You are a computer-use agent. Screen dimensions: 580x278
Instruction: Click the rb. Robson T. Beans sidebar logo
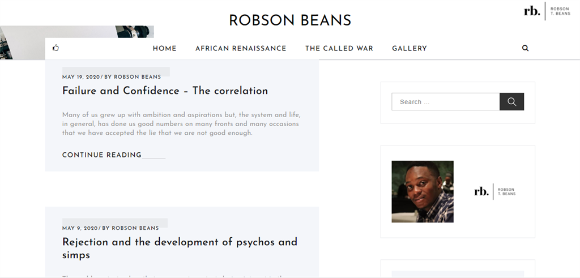pos(494,191)
